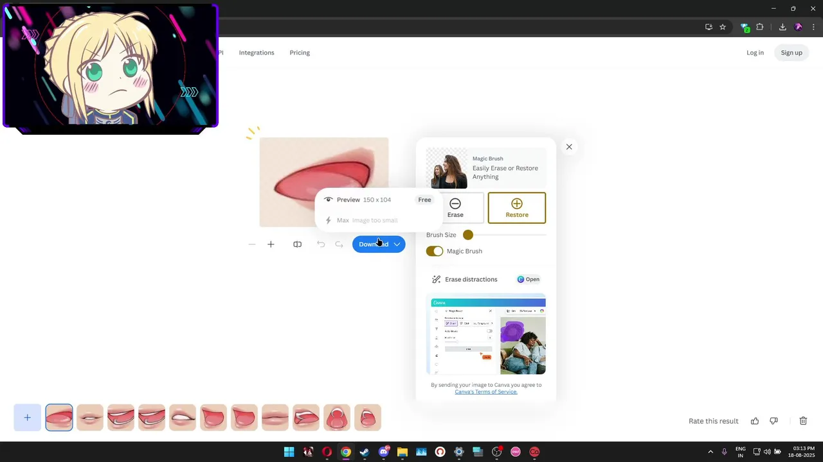The height and width of the screenshot is (462, 823).
Task: Open File Explorer from the taskbar
Action: (402, 452)
